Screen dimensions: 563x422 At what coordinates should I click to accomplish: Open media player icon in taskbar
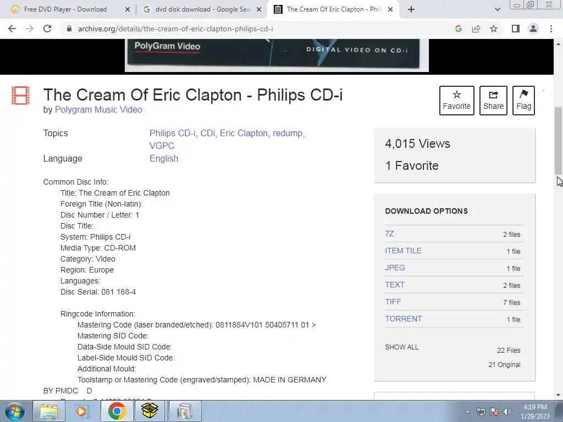(82, 411)
